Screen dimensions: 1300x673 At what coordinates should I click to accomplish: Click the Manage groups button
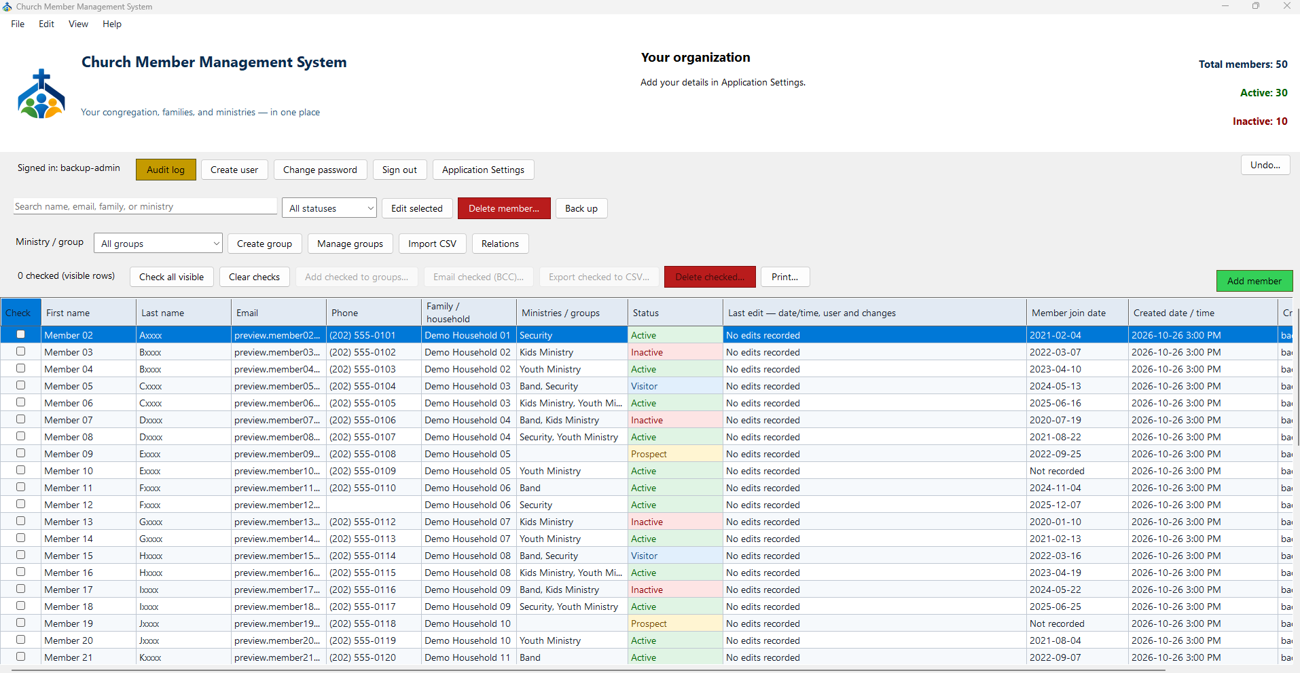pyautogui.click(x=350, y=244)
